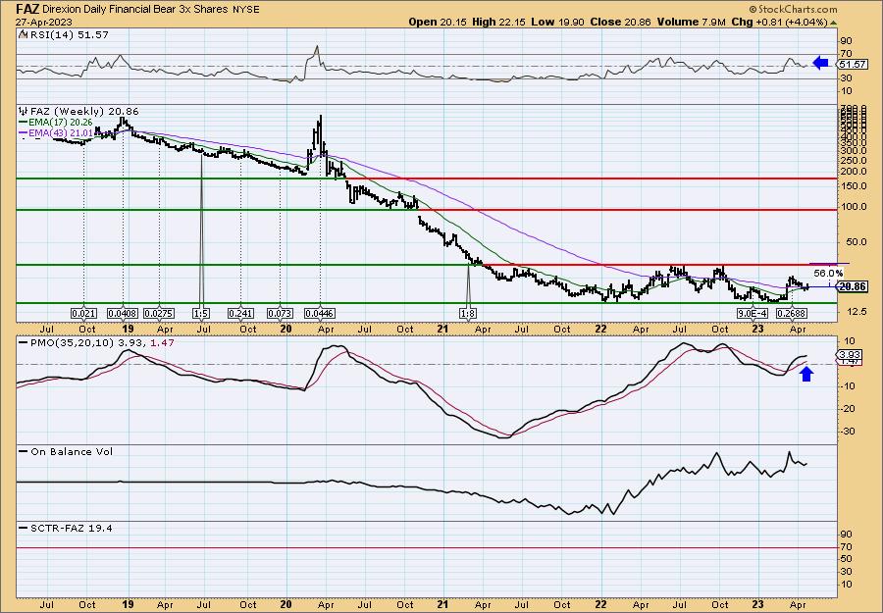Click the 0.073 distribution label

[280, 313]
